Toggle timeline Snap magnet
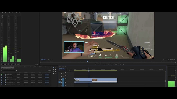177x99 pixels. (x=62, y=70)
